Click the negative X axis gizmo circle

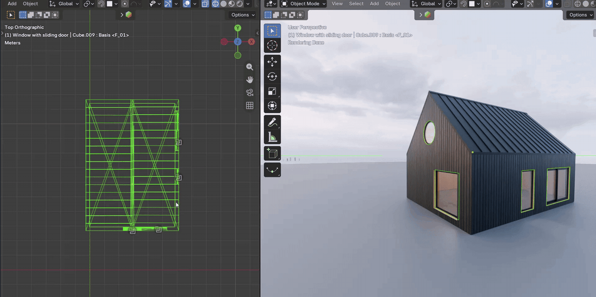coord(224,42)
